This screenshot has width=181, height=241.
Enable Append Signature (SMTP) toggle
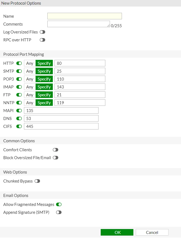coord(59,212)
